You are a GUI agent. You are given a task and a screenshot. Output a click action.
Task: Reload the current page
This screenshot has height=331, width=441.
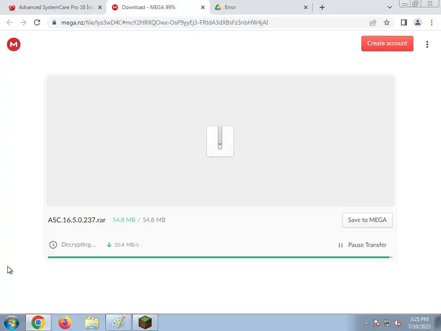tap(37, 22)
